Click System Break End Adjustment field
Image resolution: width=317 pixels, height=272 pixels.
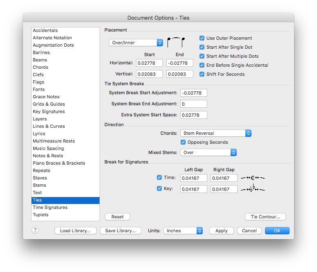pos(194,104)
